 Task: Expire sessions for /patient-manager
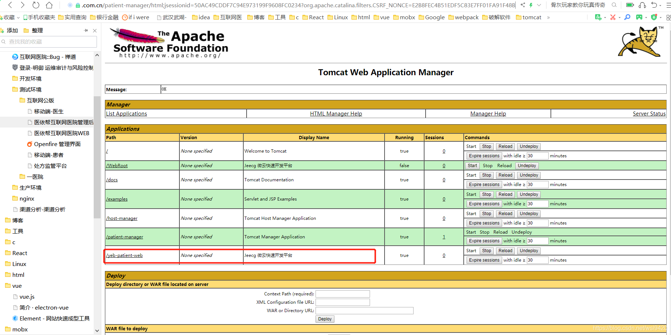click(484, 241)
